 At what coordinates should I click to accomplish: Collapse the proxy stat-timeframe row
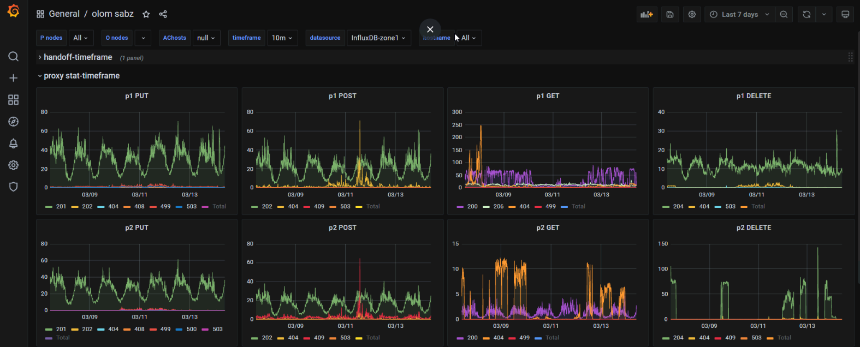click(x=81, y=76)
